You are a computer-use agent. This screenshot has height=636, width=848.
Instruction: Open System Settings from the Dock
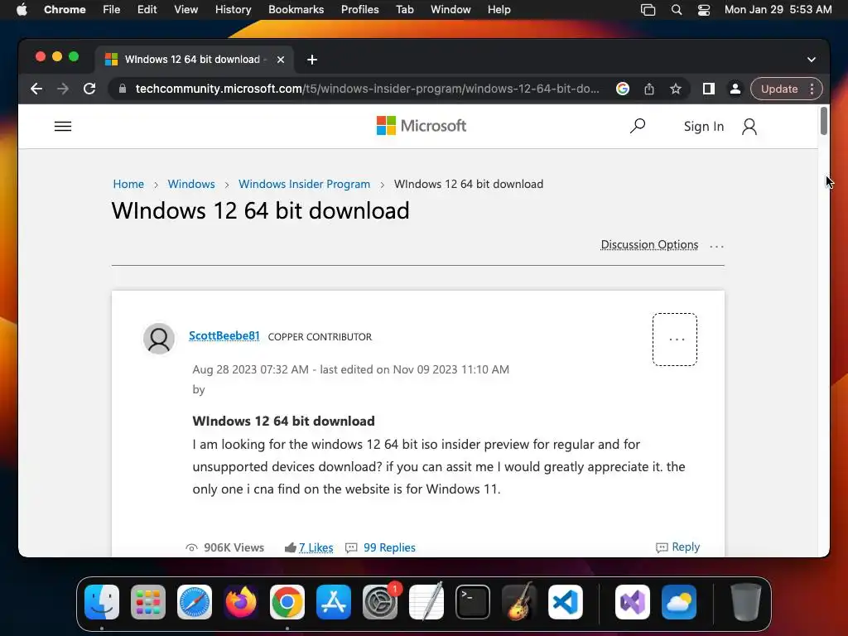pyautogui.click(x=379, y=602)
